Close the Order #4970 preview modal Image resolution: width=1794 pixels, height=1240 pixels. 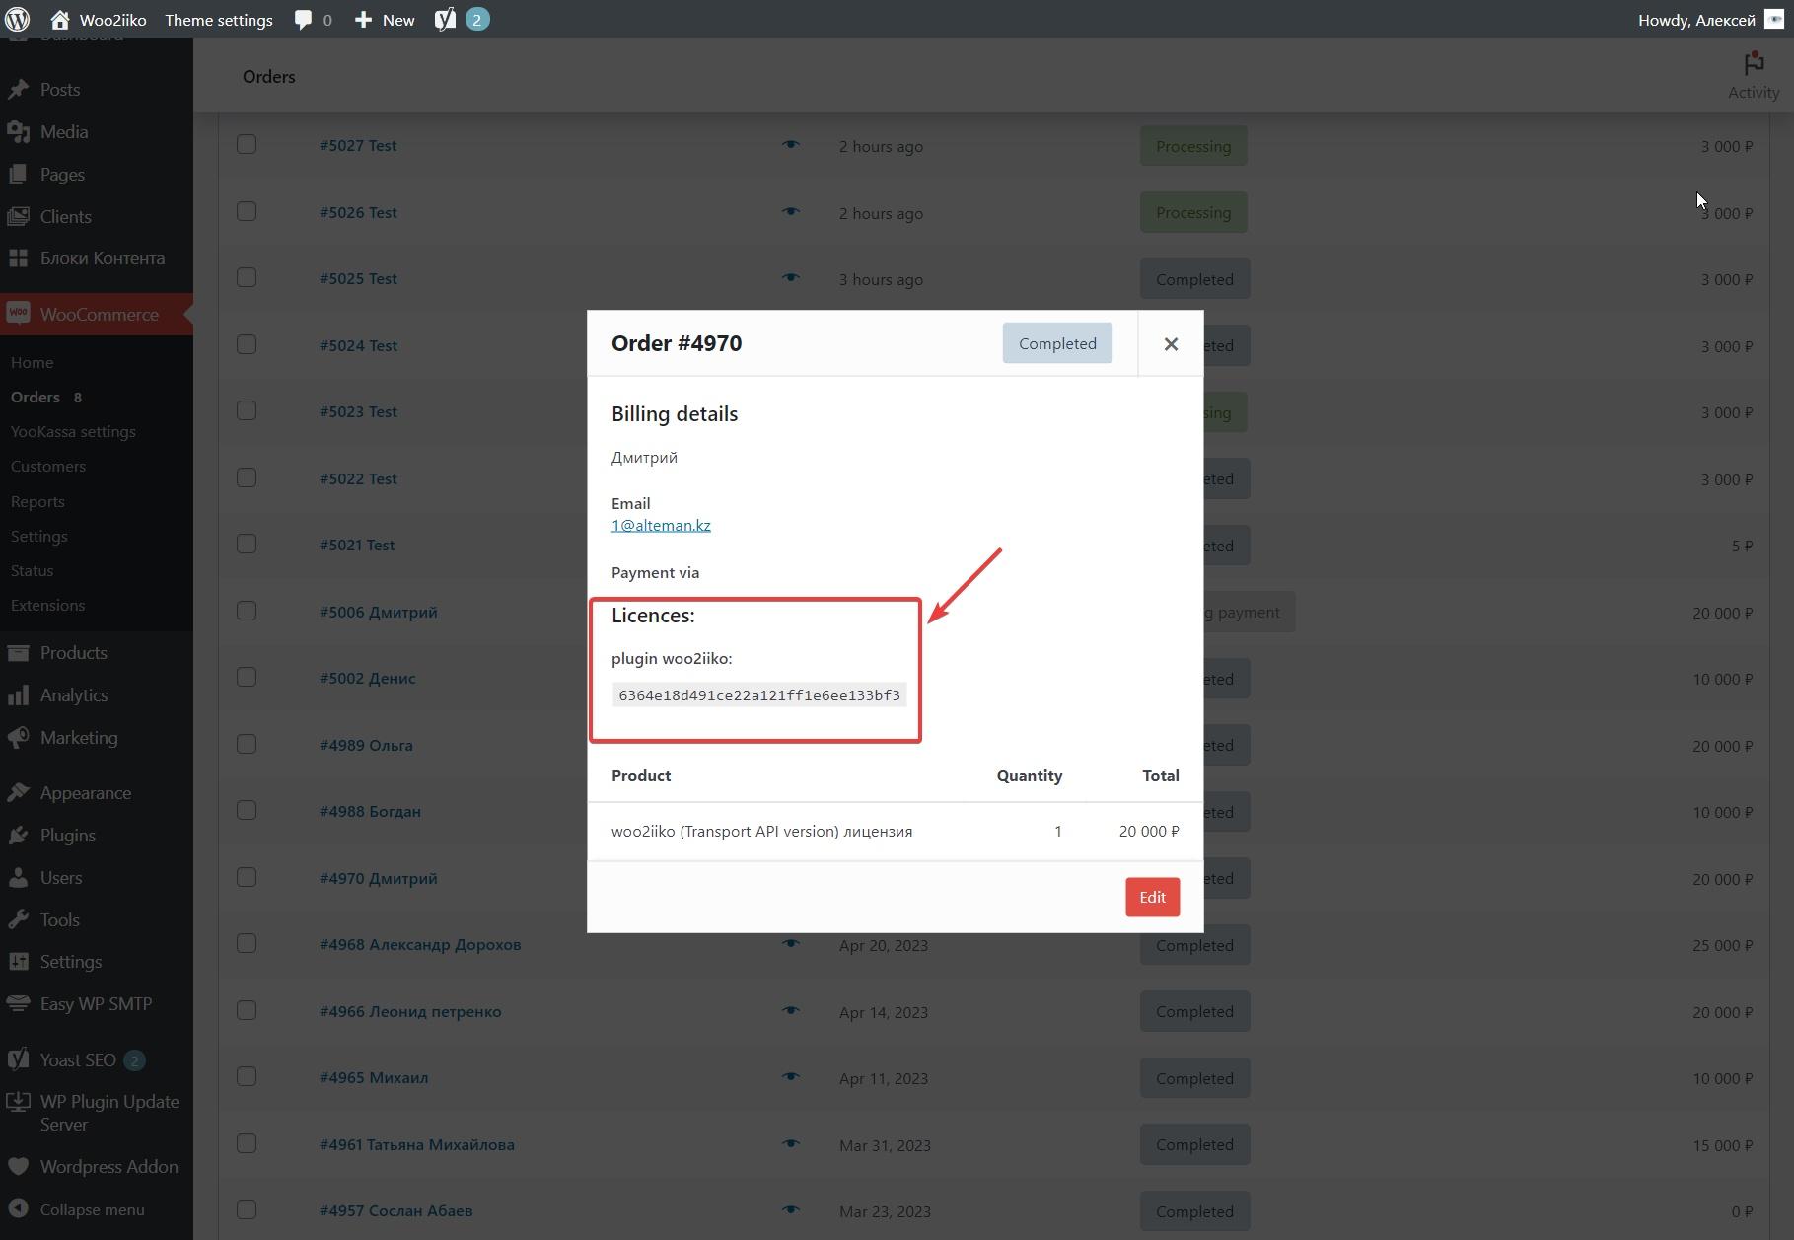point(1171,343)
